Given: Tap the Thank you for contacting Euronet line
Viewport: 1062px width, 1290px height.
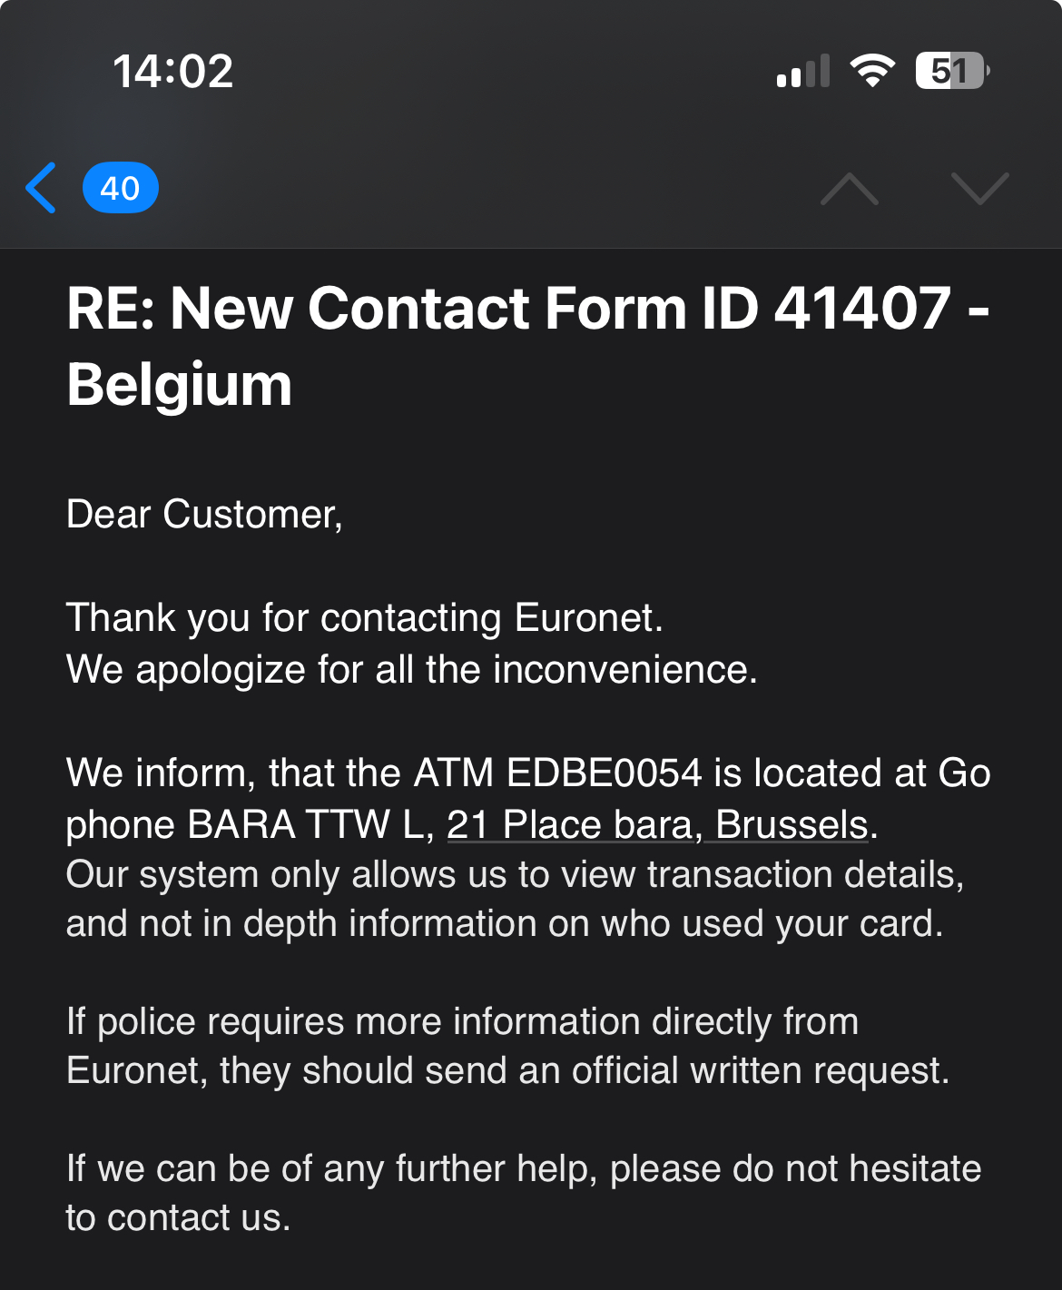Looking at the screenshot, I should coord(364,617).
